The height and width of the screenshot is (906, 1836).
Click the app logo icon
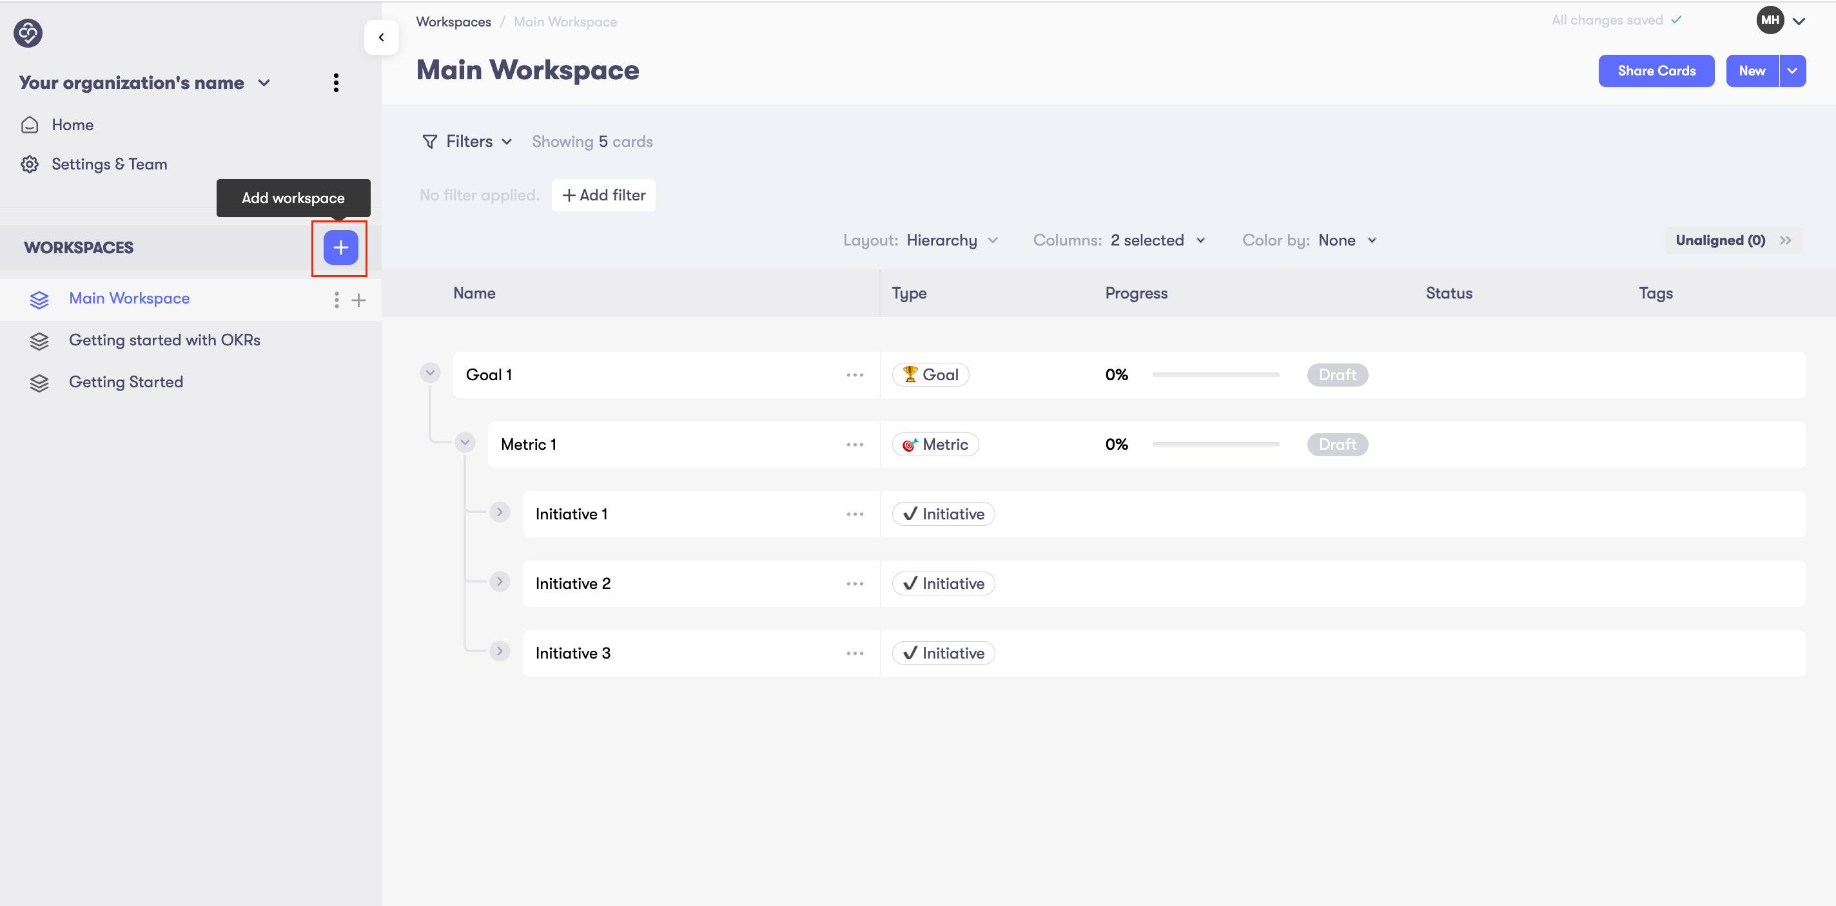(28, 33)
